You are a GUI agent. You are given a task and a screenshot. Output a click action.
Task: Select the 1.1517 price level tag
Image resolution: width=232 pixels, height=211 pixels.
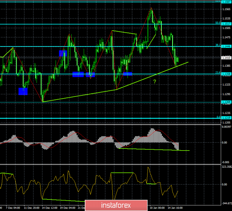click(226, 24)
